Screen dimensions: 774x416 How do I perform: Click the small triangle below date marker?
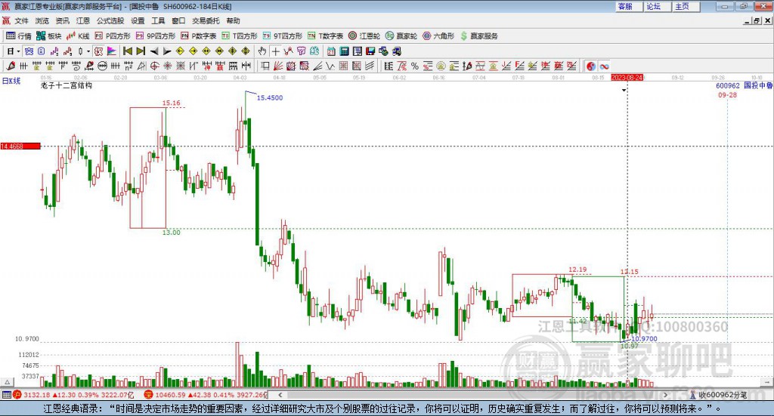point(624,90)
